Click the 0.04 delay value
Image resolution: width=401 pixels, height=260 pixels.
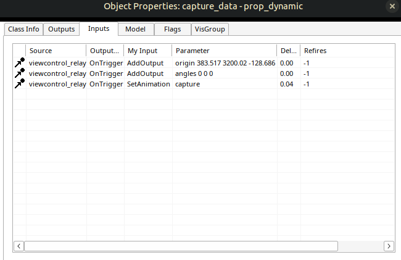click(286, 84)
